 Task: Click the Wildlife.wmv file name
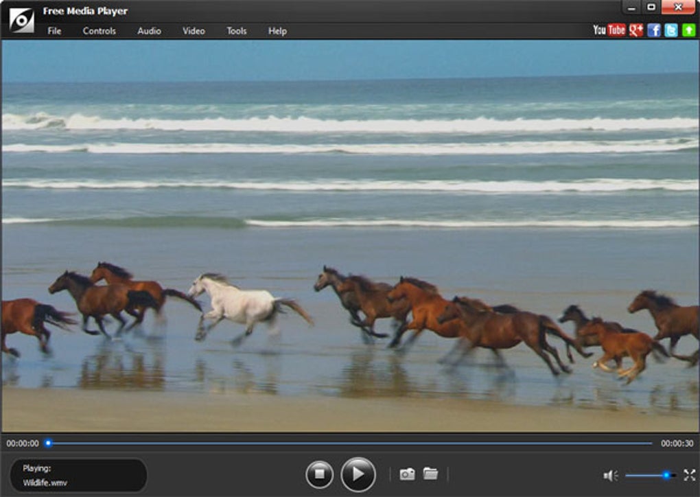pyautogui.click(x=45, y=483)
